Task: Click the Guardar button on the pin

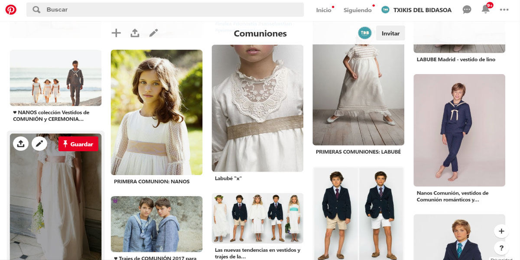Action: pyautogui.click(x=78, y=144)
